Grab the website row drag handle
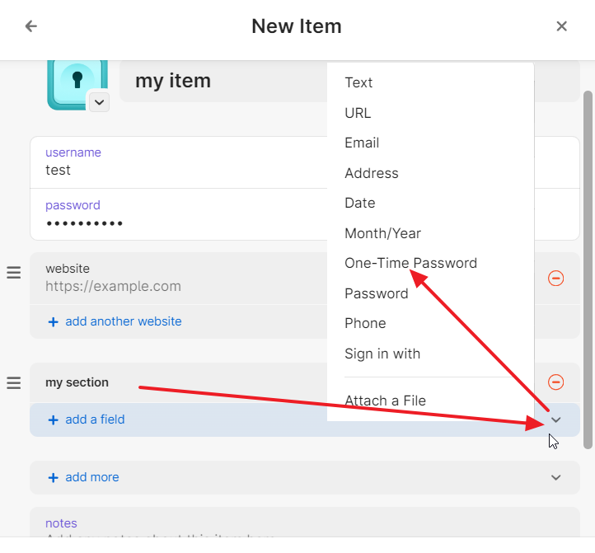This screenshot has height=553, width=595. pos(14,273)
